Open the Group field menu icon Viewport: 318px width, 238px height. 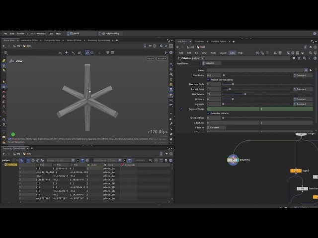tap(306, 70)
